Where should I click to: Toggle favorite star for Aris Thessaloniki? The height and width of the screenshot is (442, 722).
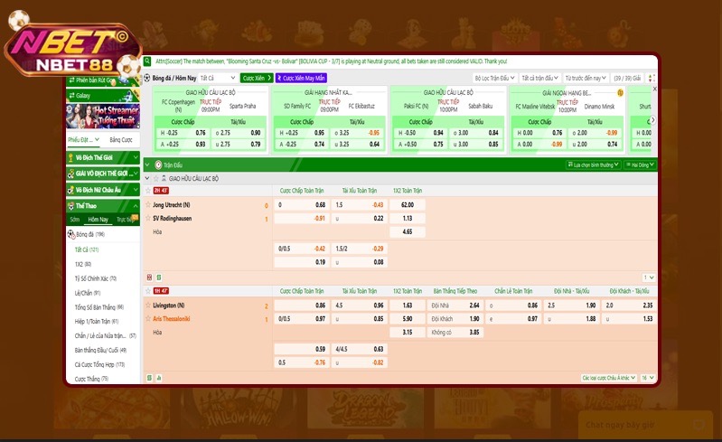148,319
